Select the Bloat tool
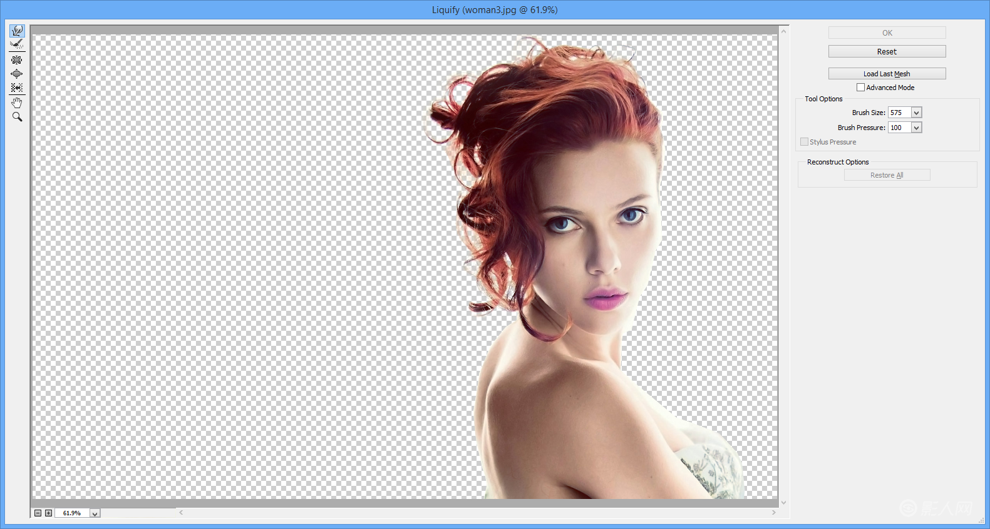The width and height of the screenshot is (990, 529). pos(17,74)
